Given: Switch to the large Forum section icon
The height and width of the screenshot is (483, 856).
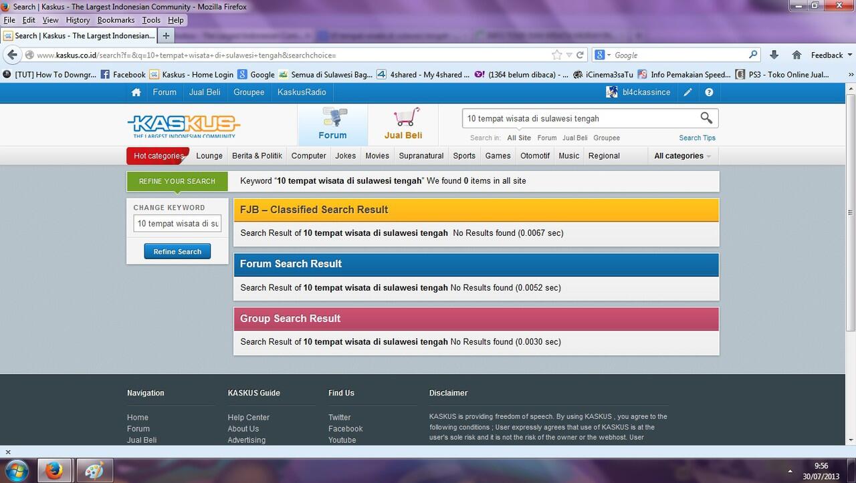Looking at the screenshot, I should (332, 124).
